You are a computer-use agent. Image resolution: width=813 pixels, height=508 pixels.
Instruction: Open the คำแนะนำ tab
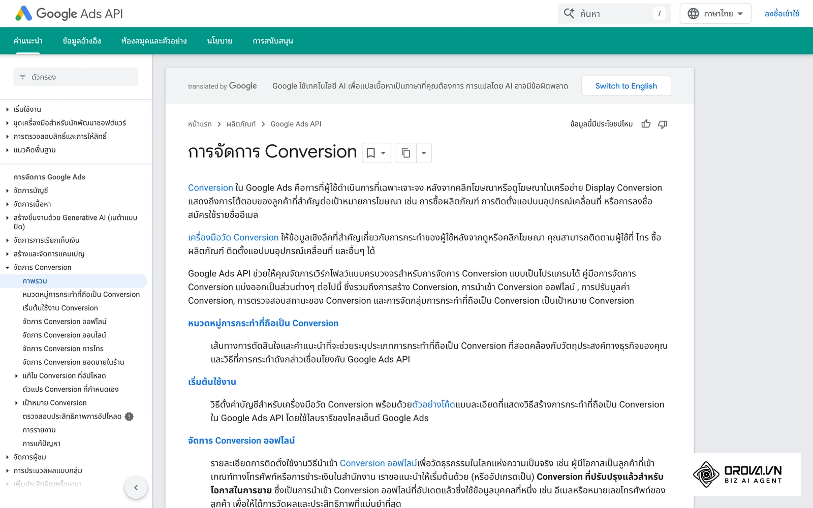tap(28, 41)
